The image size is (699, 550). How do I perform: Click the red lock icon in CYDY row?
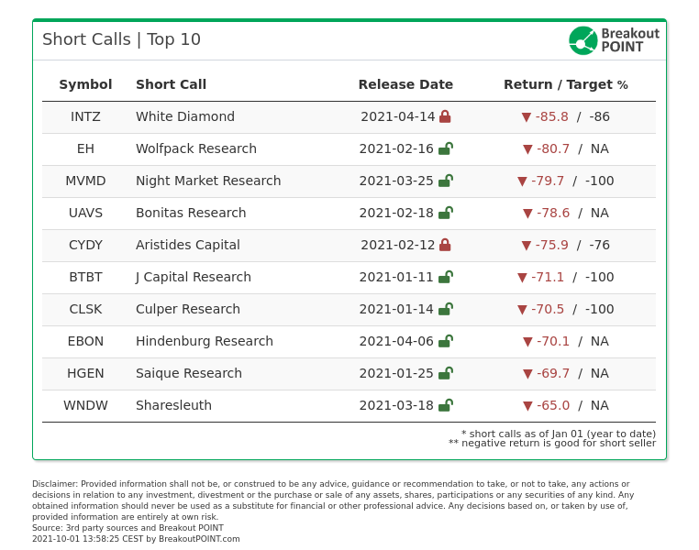pyautogui.click(x=445, y=245)
